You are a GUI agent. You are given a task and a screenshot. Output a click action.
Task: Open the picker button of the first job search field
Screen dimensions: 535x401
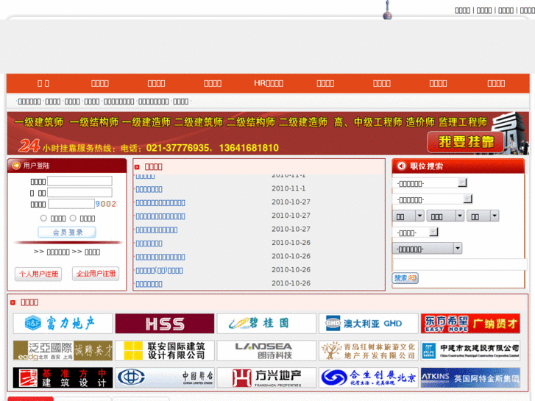click(462, 183)
